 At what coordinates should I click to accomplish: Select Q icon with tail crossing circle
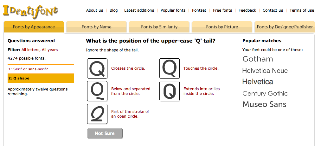(x=97, y=68)
